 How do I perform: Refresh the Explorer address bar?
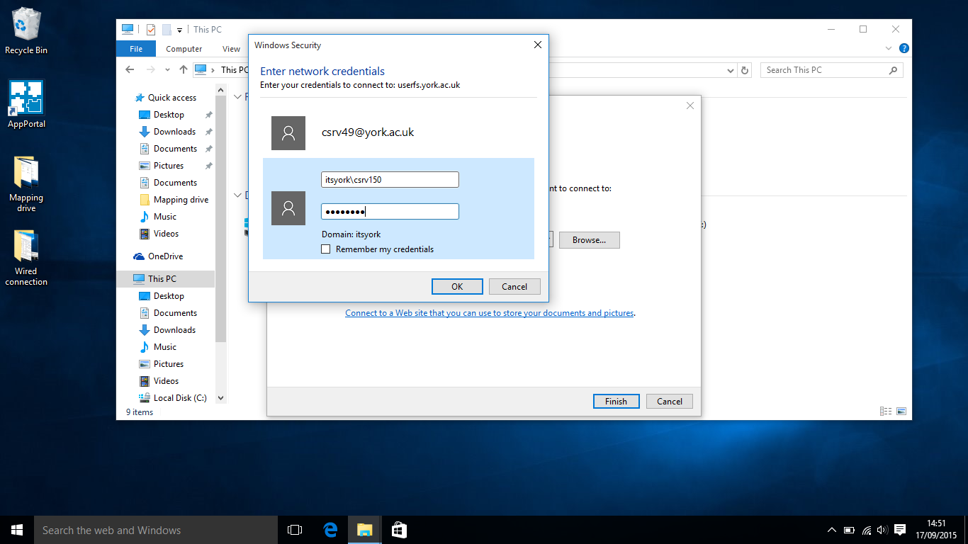744,70
